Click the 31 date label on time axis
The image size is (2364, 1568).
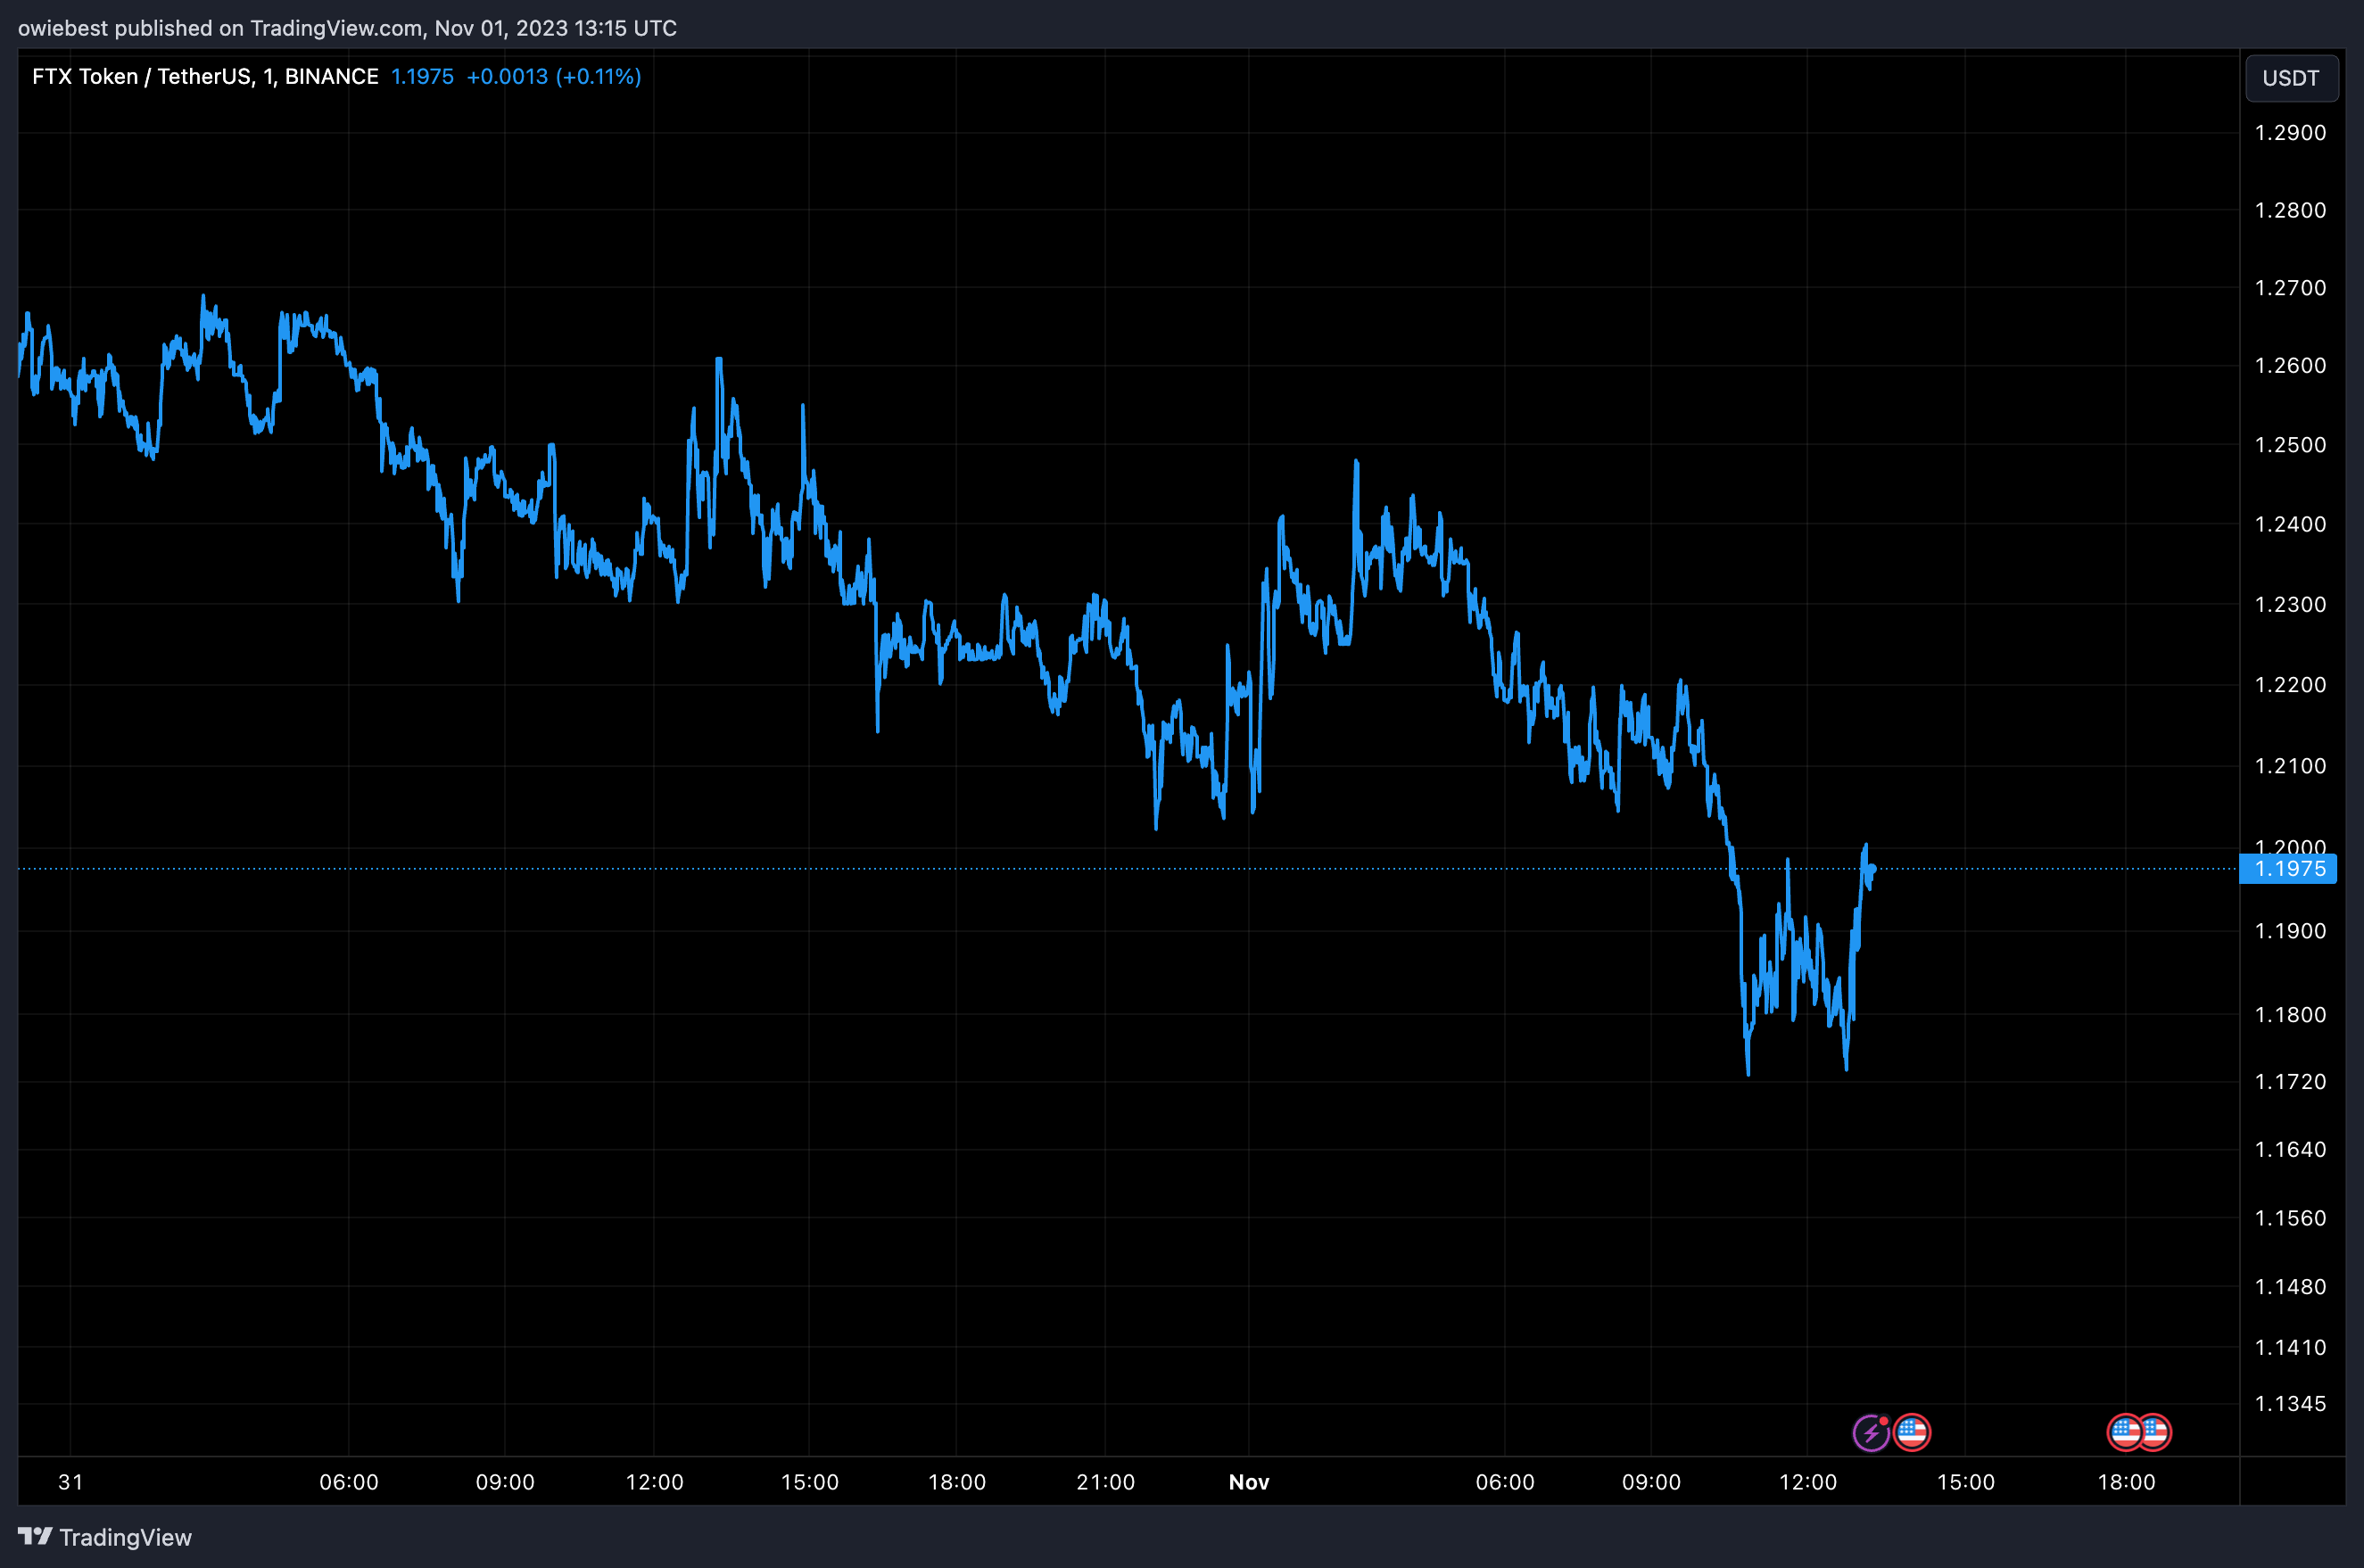(x=71, y=1482)
